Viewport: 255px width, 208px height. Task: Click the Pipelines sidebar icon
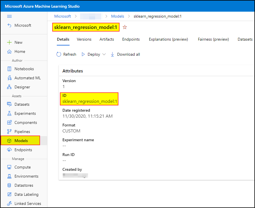pyautogui.click(x=9, y=132)
